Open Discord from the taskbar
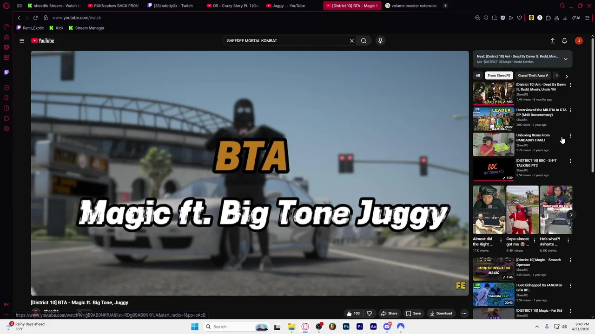The width and height of the screenshot is (595, 334). tap(387, 327)
